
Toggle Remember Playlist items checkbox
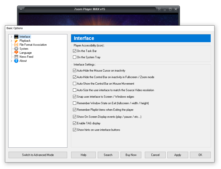point(75,110)
